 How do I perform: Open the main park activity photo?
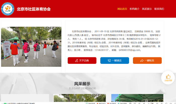[x=31, y=47]
